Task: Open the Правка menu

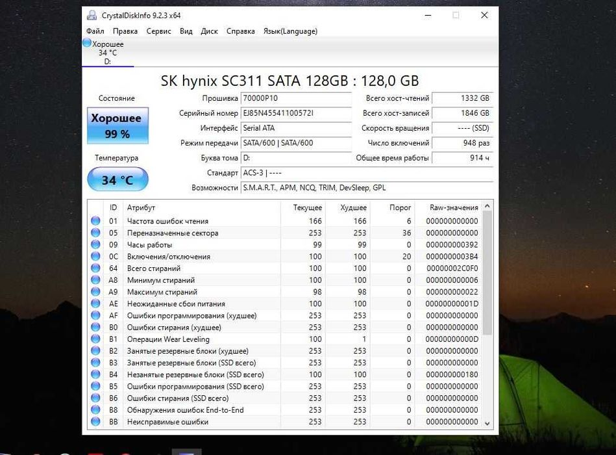Action: click(125, 31)
